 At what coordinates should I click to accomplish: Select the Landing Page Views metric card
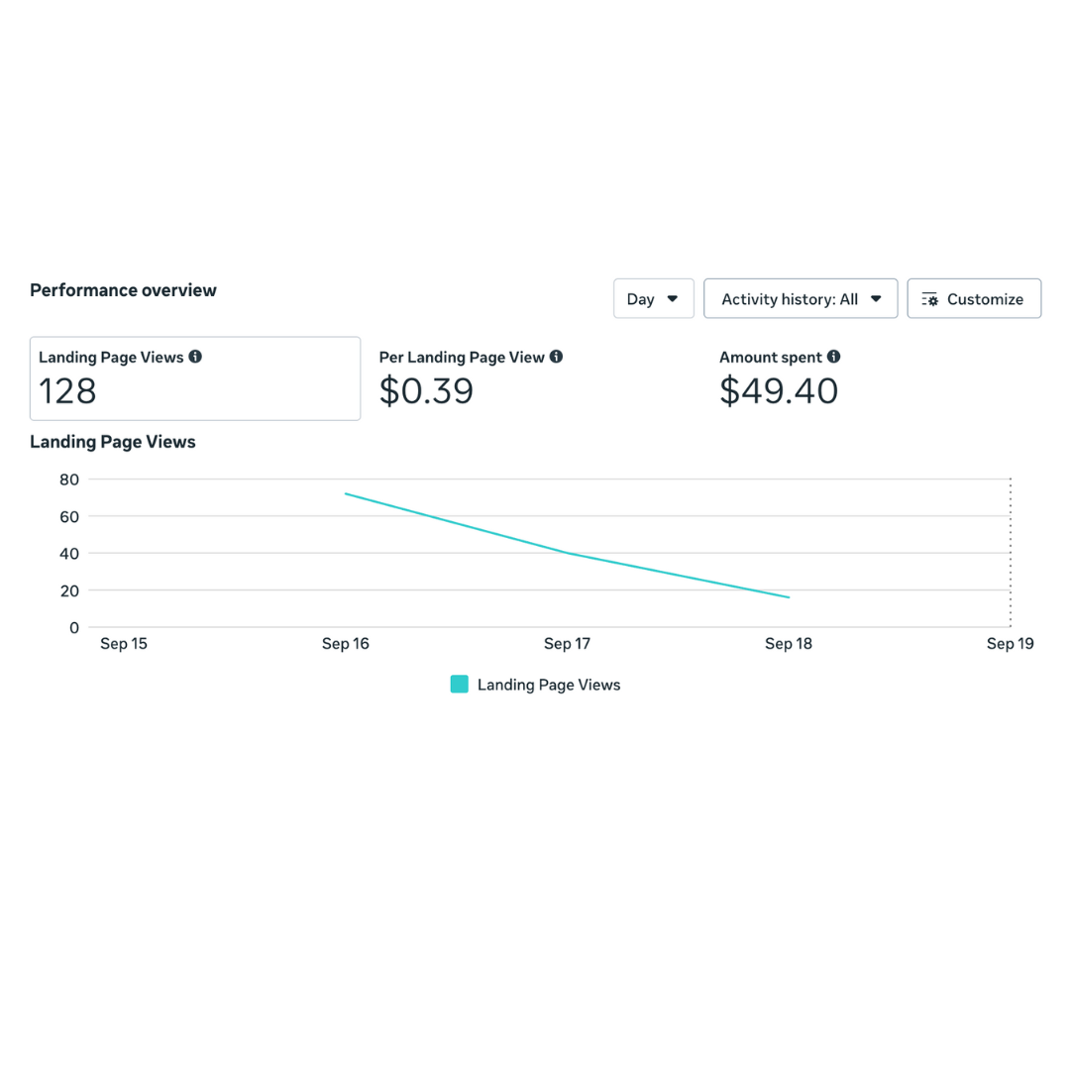click(x=195, y=378)
